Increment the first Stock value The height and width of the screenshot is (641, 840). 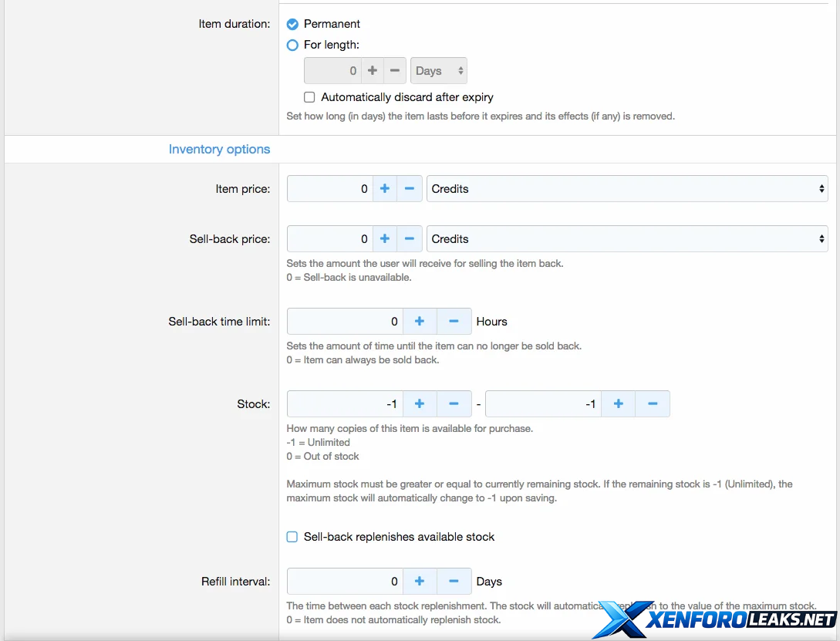tap(420, 404)
